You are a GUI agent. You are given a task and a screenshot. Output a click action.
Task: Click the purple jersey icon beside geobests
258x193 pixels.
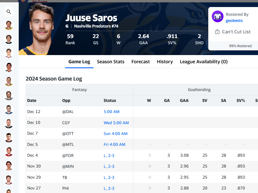(x=218, y=16)
